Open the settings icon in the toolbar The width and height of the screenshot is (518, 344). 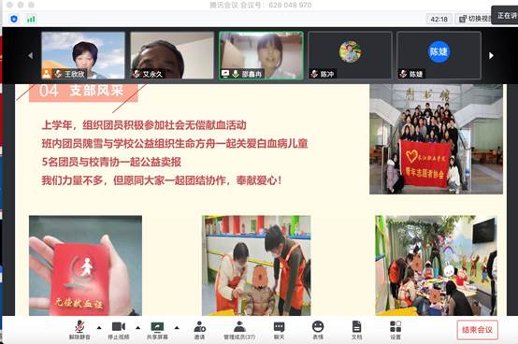pos(396,326)
